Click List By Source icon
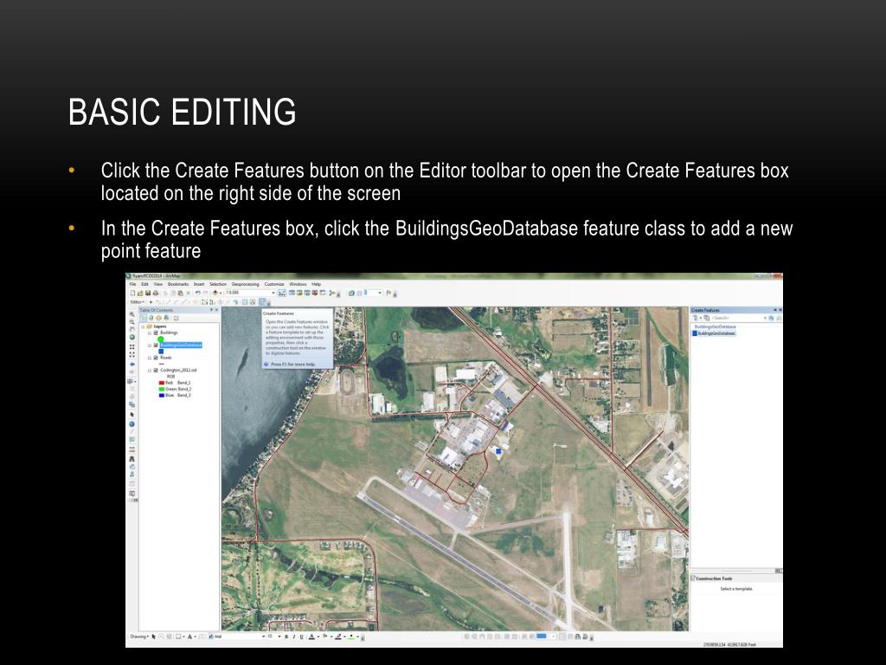Screen dimensions: 886x665 point(151,318)
